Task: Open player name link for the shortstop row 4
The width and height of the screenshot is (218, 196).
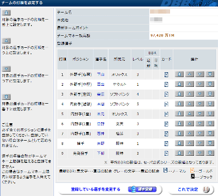Action: tap(101, 104)
